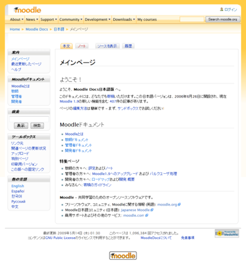Open the 履歴 tab
This screenshot has height=264, width=246.
click(x=129, y=46)
